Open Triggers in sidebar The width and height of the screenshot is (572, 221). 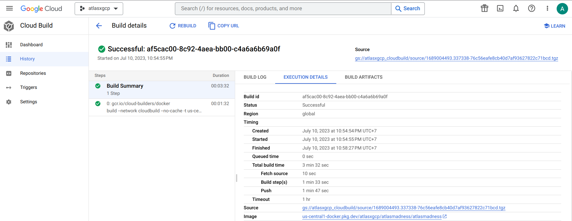44,87
